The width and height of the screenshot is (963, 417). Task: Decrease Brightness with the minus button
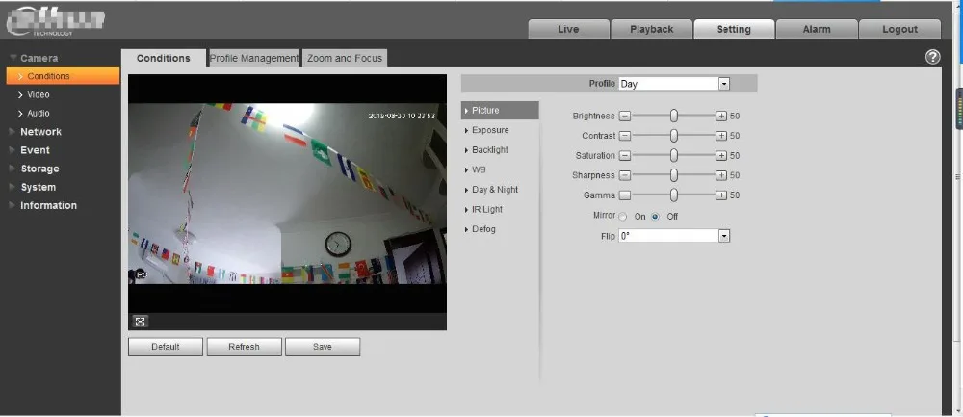coord(625,116)
